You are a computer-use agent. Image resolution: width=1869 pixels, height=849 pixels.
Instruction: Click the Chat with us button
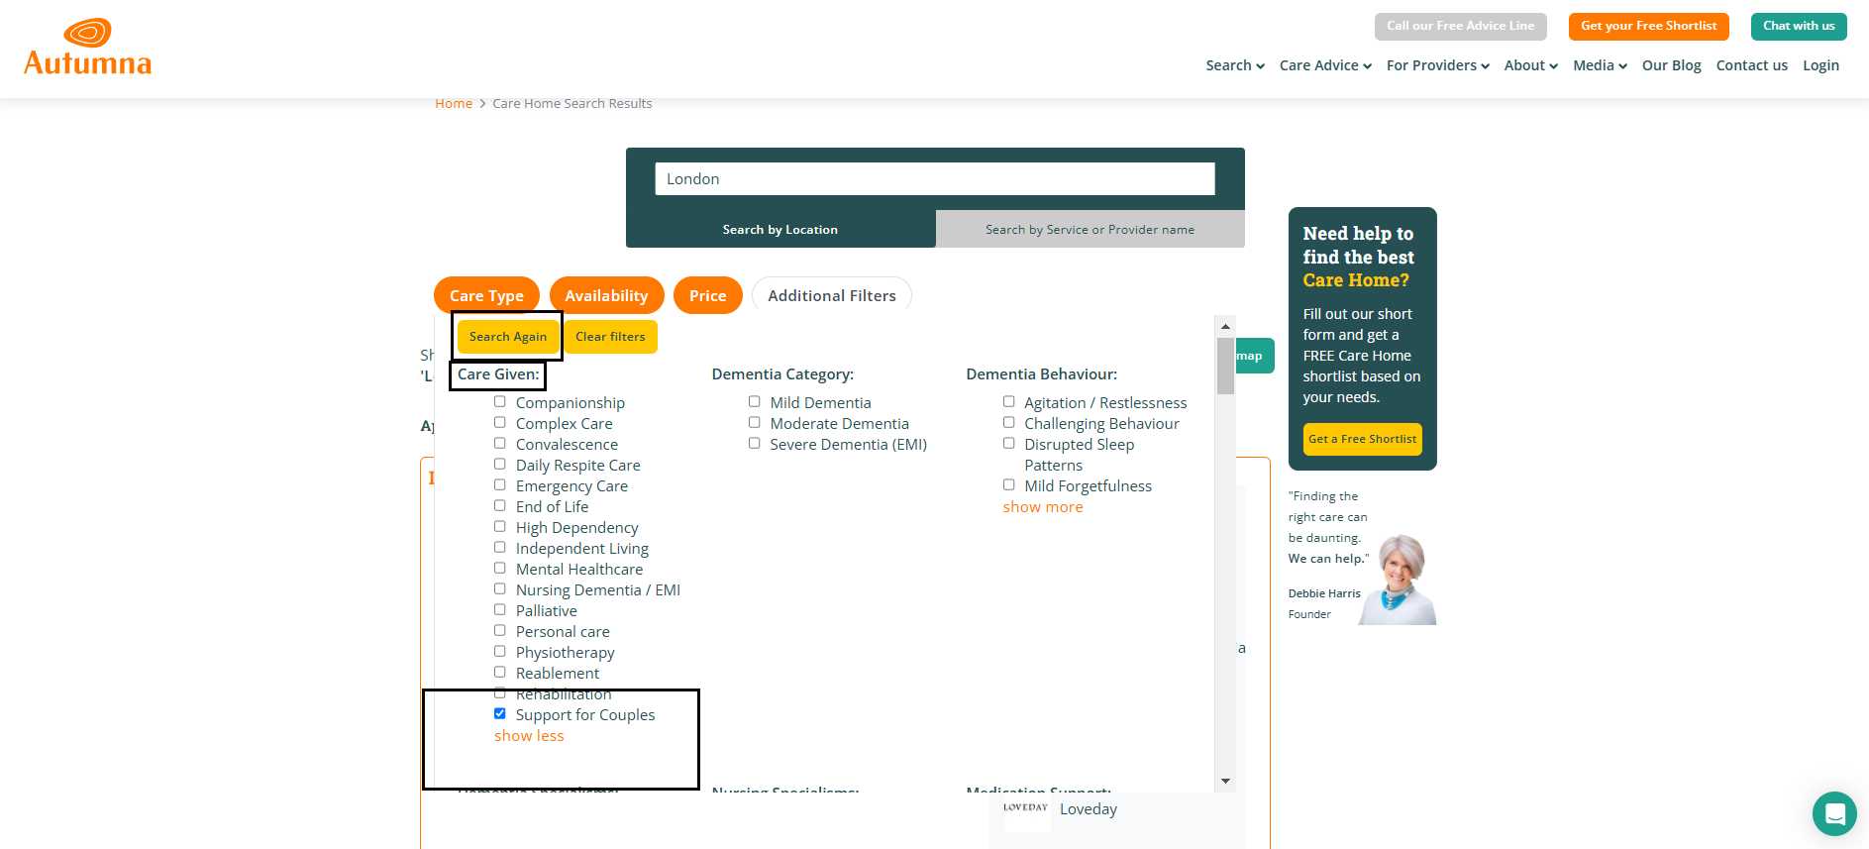click(x=1799, y=27)
